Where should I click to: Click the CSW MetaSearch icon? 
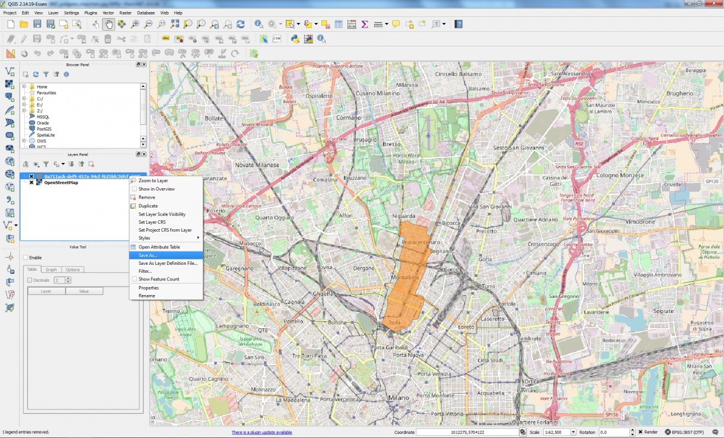[277, 39]
